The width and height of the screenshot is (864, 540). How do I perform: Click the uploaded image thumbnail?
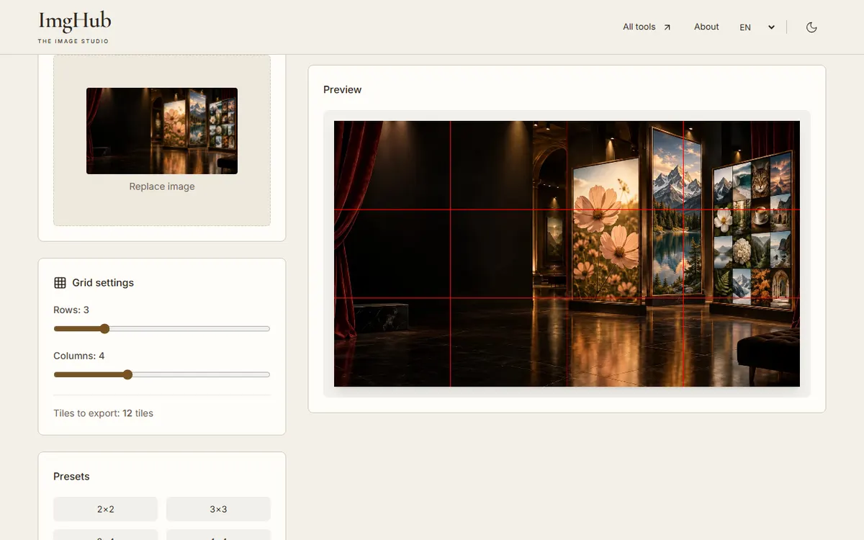(162, 131)
